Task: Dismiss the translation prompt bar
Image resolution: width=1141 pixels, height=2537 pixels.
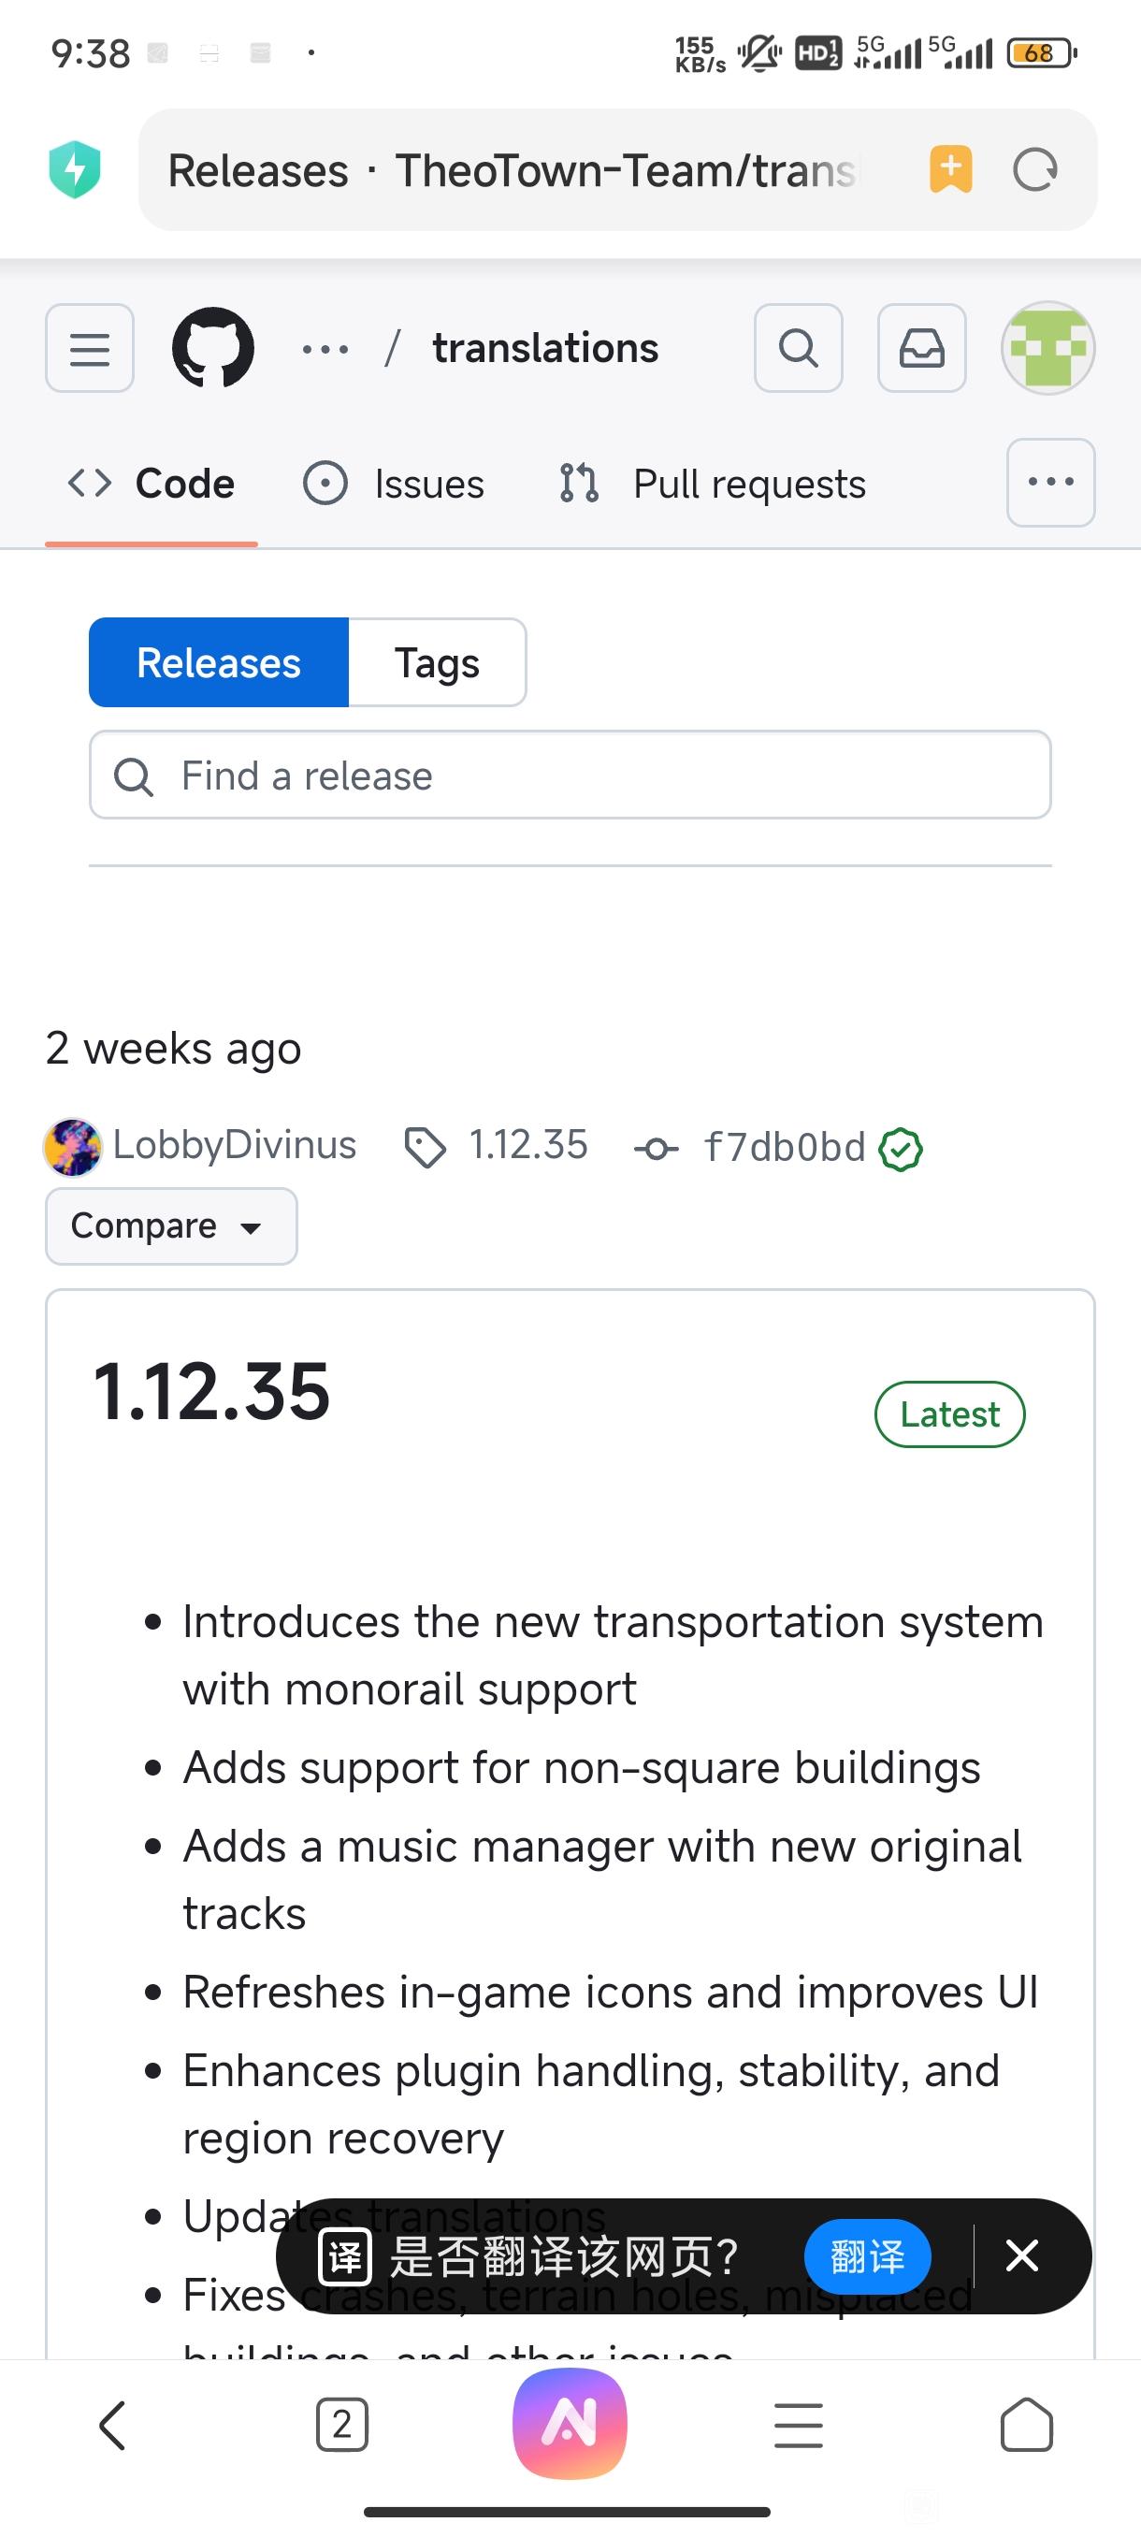Action: click(x=1022, y=2255)
